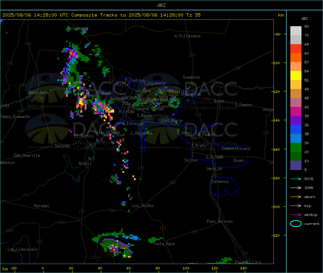This screenshot has width=323, height=273.
Task: Select the slate 10-5 dBZ swatch
Action: pos(296,165)
